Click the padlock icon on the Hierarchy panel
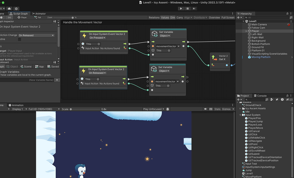 (287, 13)
